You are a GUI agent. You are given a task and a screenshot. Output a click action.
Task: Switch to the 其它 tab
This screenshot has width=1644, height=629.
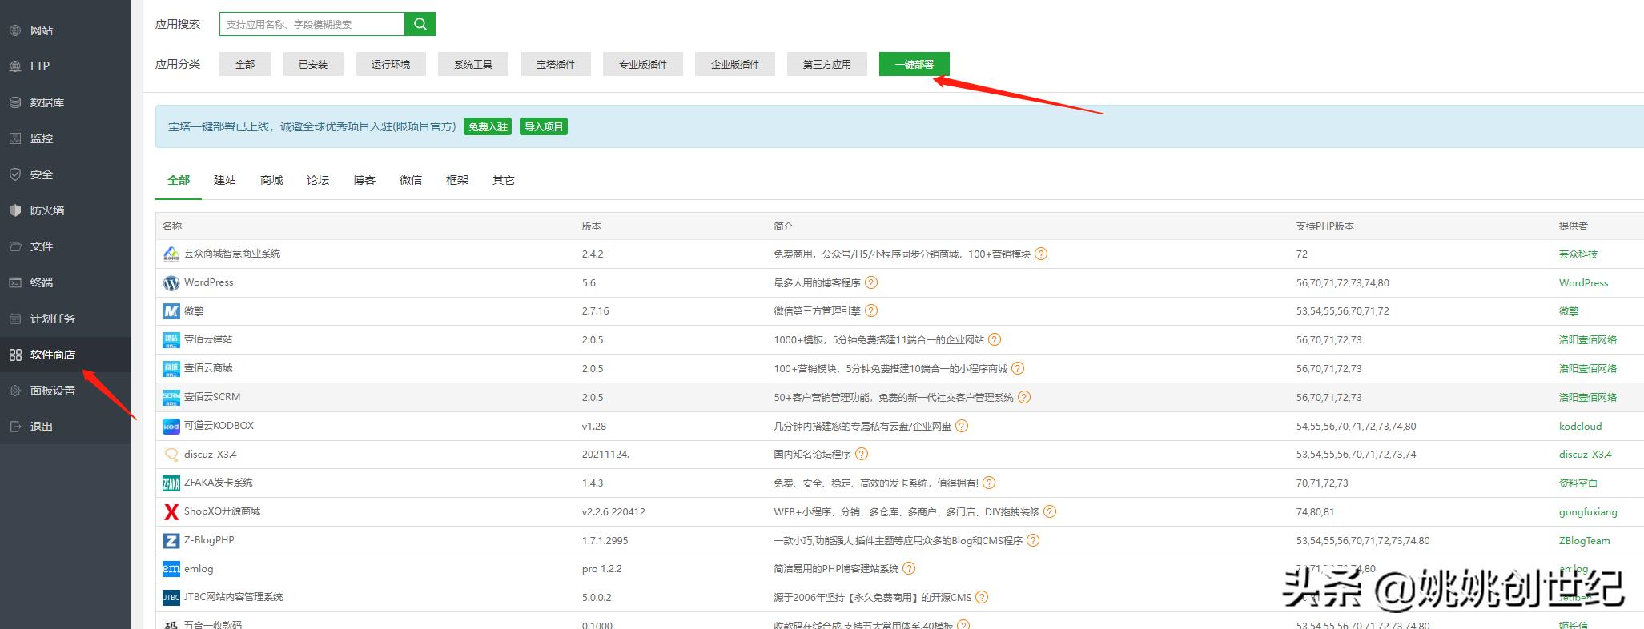(504, 181)
